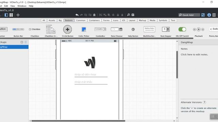Switch to the All library category
This screenshot has width=218, height=122.
44,20
